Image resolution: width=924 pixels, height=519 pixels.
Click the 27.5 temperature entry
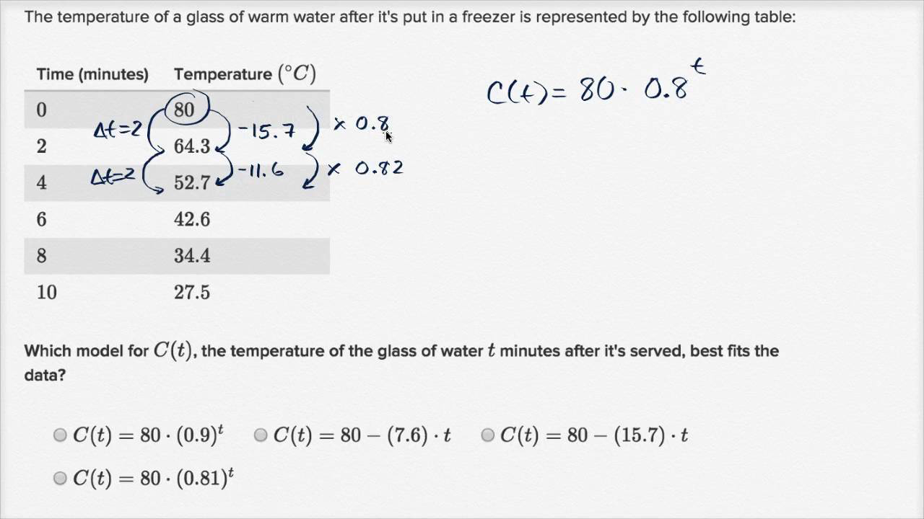(x=192, y=292)
